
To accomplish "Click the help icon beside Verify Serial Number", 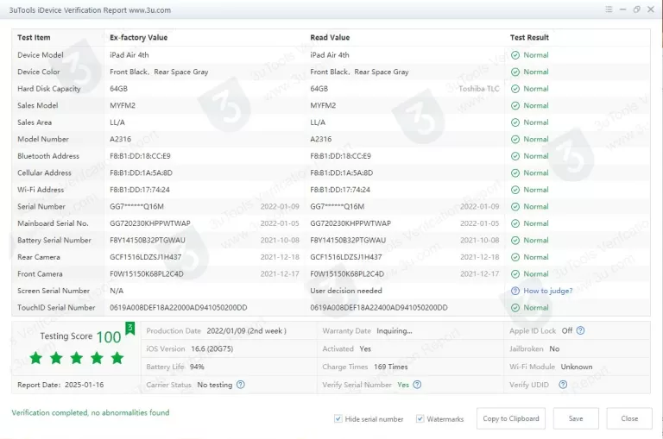I will (417, 385).
